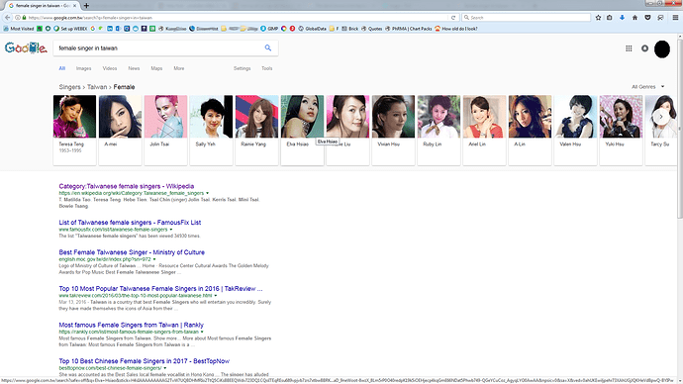Open 'Top 10 Best Chinese Female Singers in 2017'
This screenshot has width=683, height=384.
tap(145, 361)
